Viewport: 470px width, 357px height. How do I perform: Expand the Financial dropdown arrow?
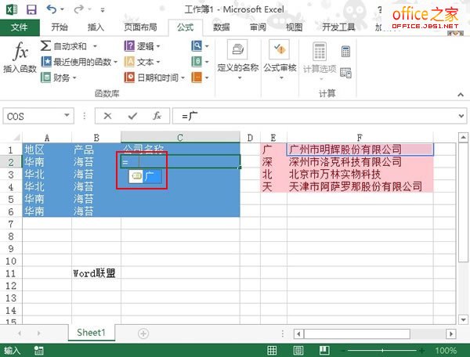74,78
